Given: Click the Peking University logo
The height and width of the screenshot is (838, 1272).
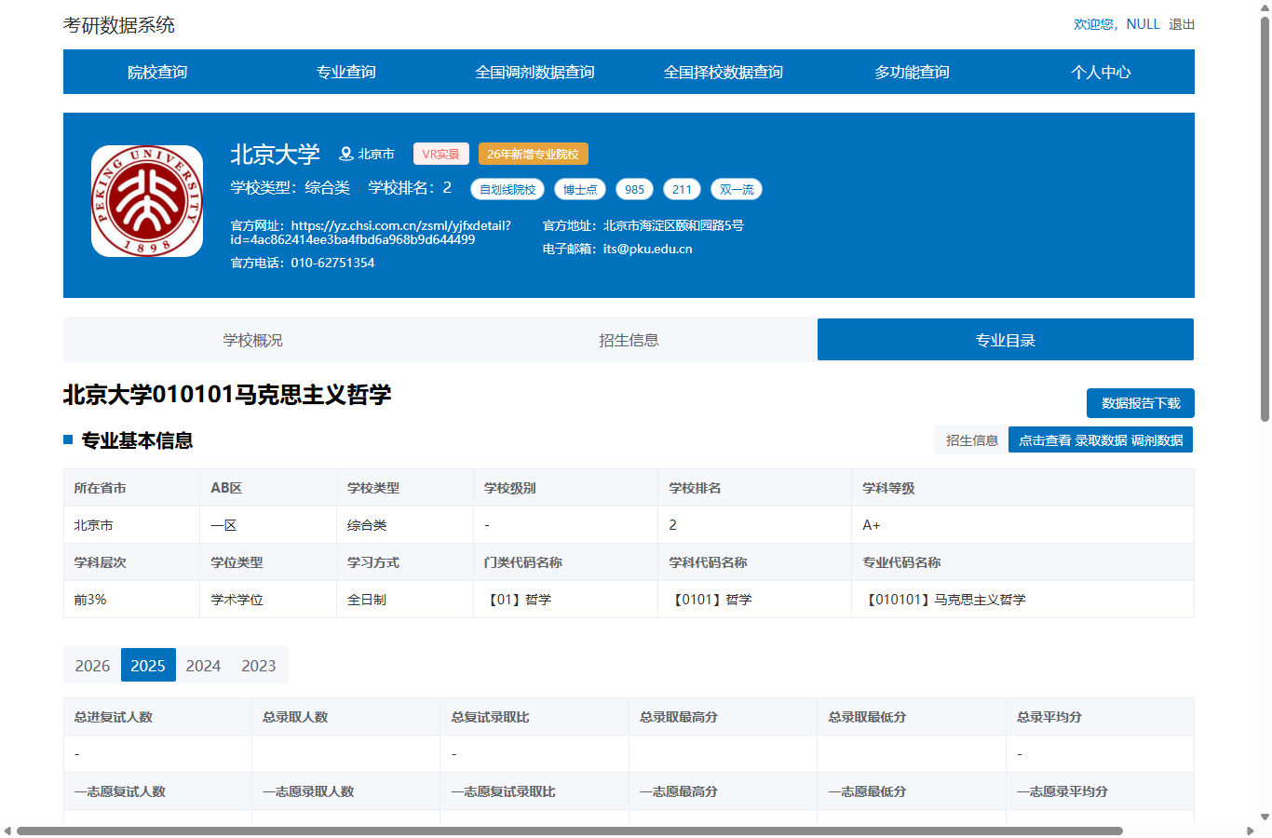Looking at the screenshot, I should pos(147,201).
